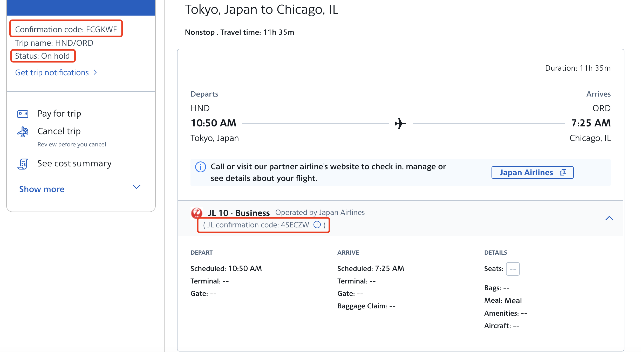This screenshot has width=641, height=352.
Task: Click Baggage Claim: -- entry
Action: click(x=366, y=306)
